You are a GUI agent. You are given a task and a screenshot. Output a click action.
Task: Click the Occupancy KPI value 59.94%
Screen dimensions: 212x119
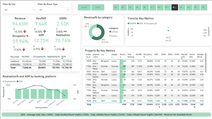point(21,41)
